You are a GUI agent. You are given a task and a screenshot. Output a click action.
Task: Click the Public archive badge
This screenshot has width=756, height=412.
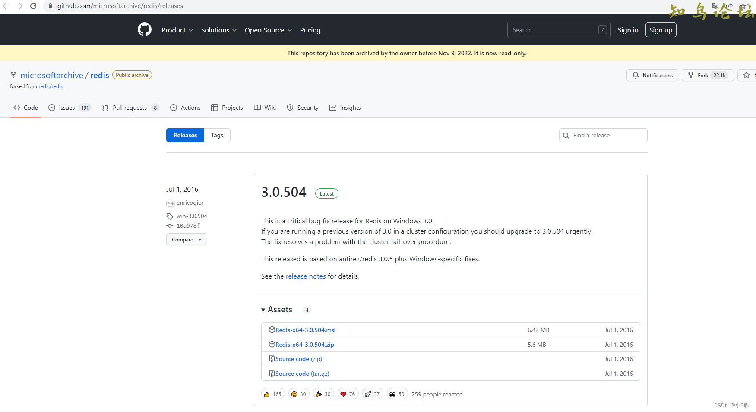[132, 75]
